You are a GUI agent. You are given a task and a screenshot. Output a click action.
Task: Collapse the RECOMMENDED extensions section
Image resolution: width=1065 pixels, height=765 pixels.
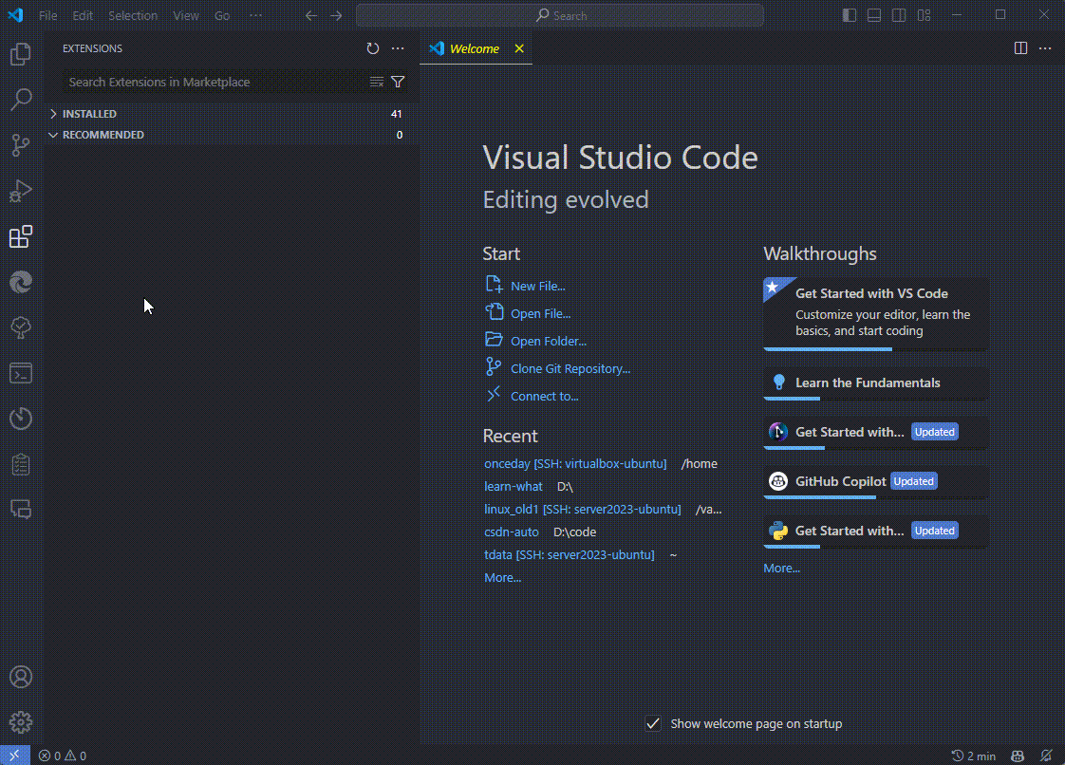click(232, 135)
